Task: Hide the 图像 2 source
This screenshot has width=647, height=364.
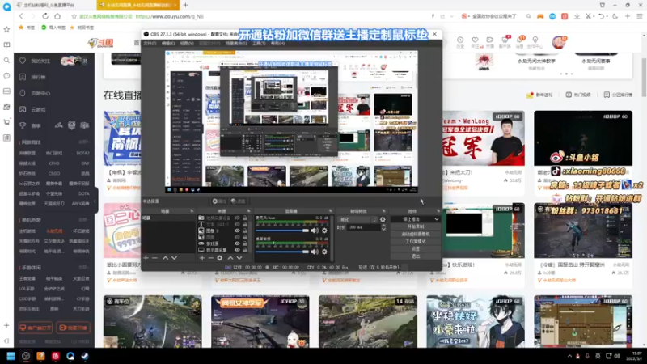Action: 237,231
